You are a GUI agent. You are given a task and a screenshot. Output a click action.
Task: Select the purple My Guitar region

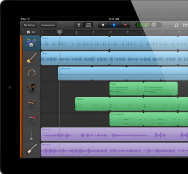pos(114,150)
